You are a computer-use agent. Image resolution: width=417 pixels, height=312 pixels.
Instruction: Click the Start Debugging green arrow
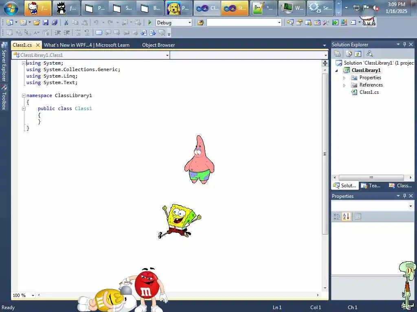pos(150,23)
